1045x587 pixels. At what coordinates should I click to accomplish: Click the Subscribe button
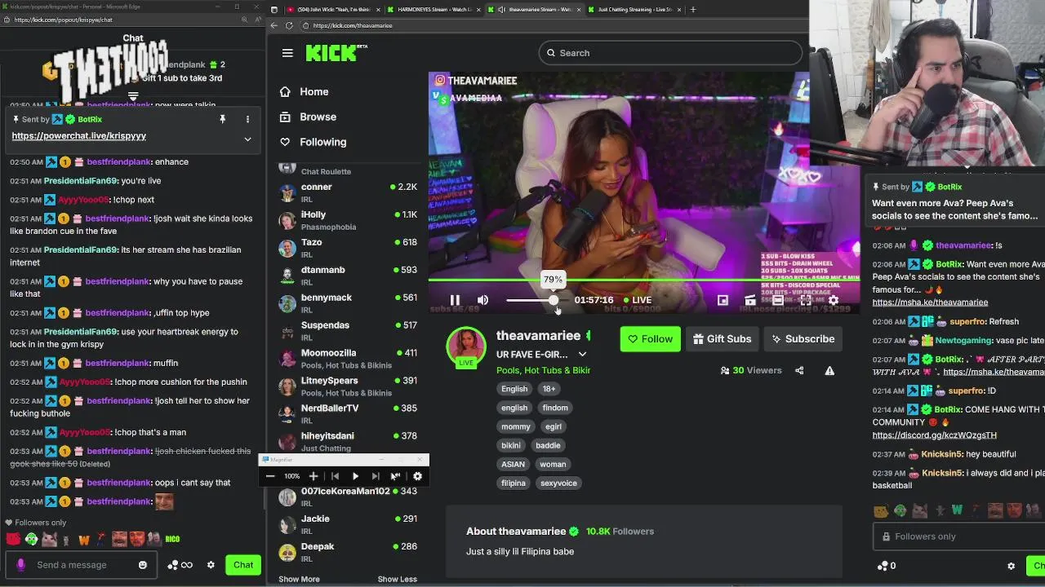coord(803,339)
